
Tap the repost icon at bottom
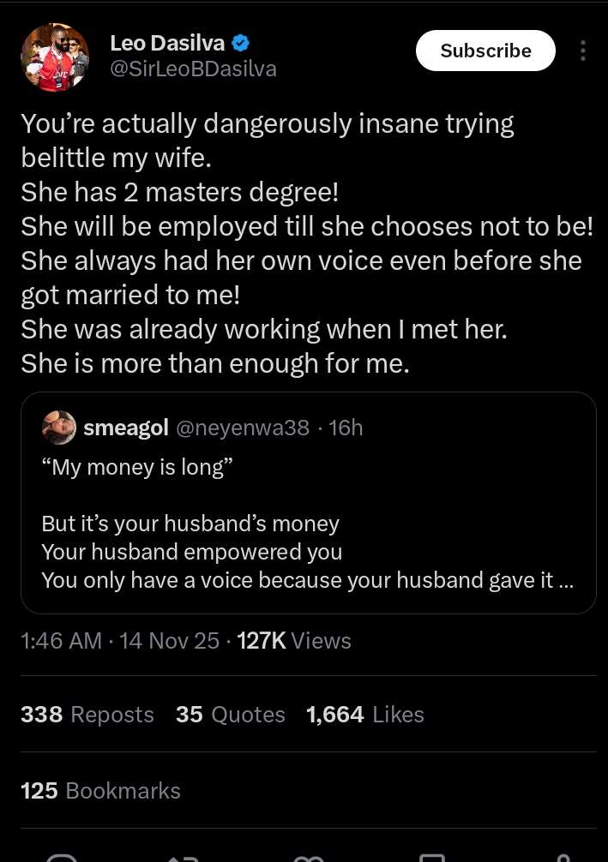184,857
